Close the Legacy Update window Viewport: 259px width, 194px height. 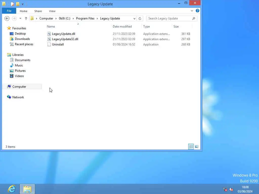[x=195, y=3]
